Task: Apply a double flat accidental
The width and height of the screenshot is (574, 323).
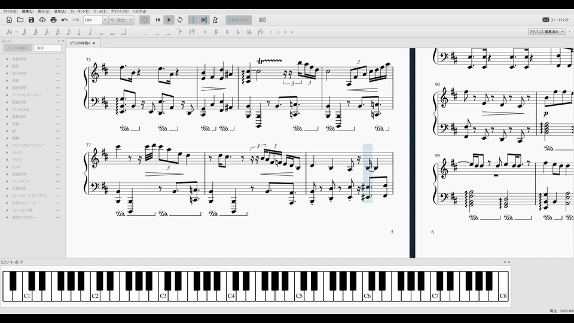Action: (249, 32)
